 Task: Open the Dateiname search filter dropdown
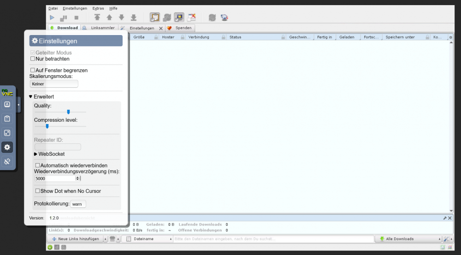click(x=149, y=239)
